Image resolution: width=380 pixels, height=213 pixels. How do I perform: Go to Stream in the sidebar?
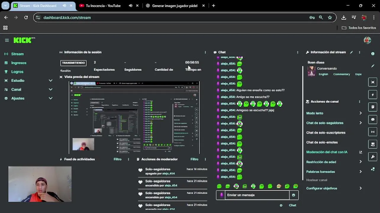[17, 54]
